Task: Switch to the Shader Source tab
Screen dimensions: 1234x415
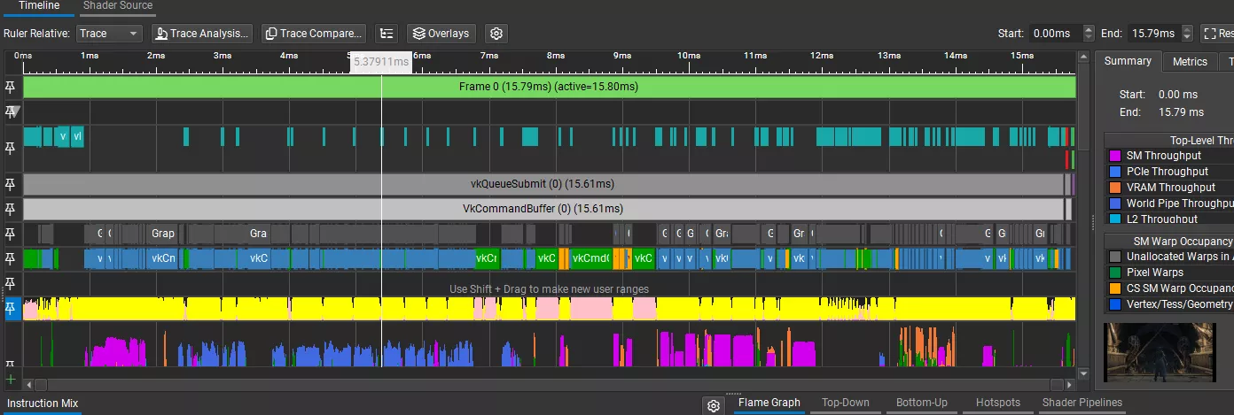Action: click(118, 5)
